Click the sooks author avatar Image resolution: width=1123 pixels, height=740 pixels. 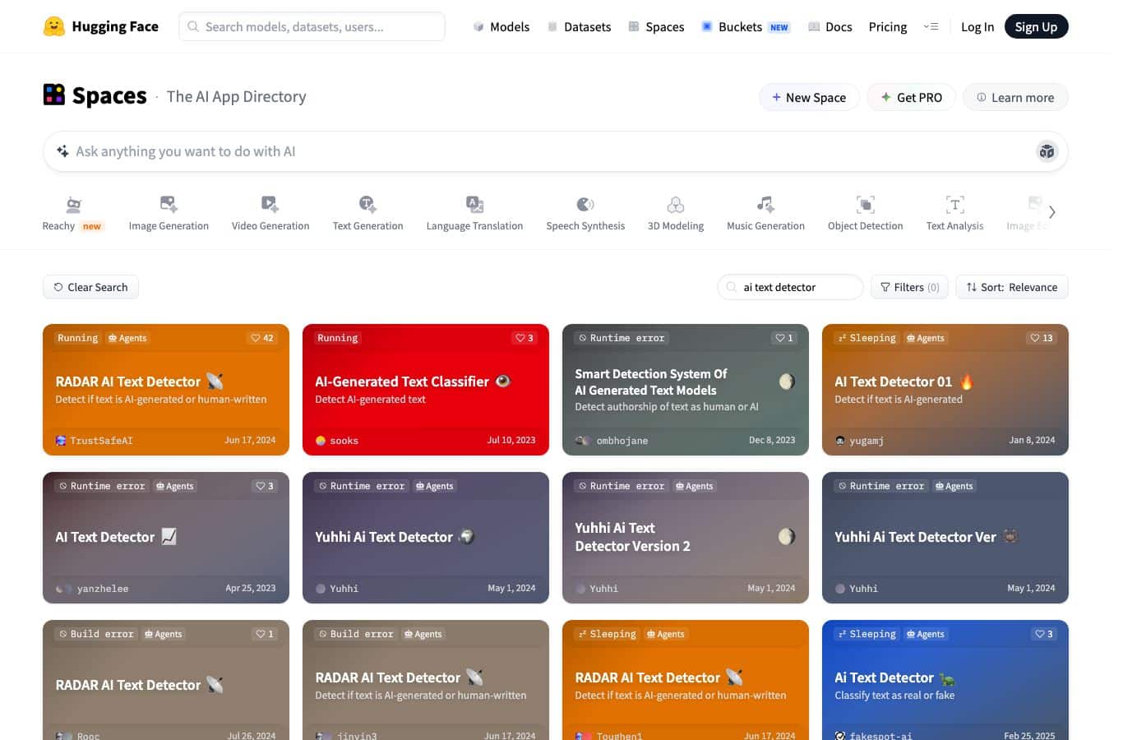[x=321, y=441]
